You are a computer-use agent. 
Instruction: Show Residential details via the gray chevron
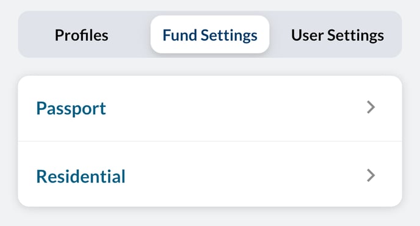[371, 175]
